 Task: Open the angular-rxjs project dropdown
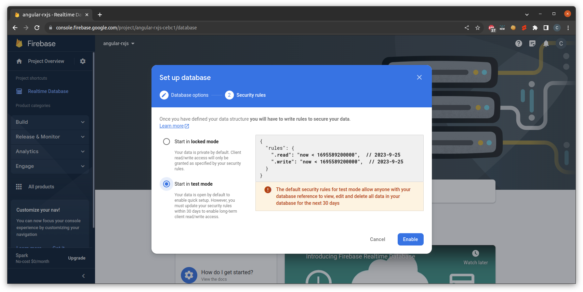click(x=119, y=43)
